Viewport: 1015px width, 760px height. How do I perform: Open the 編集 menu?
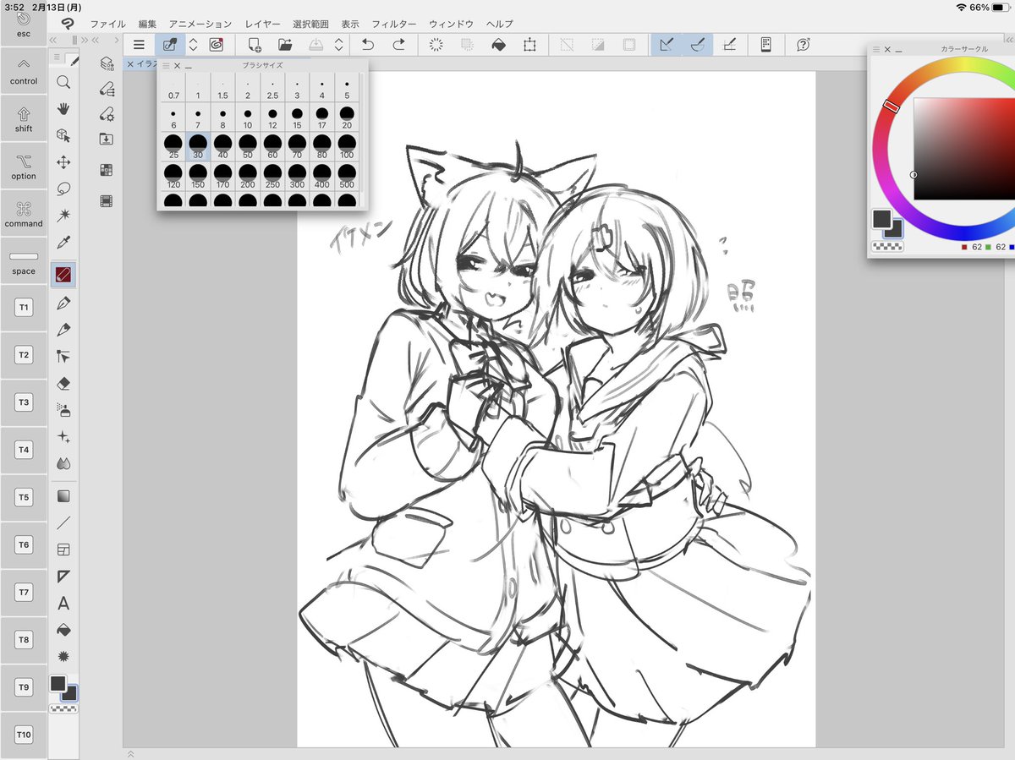click(x=147, y=24)
